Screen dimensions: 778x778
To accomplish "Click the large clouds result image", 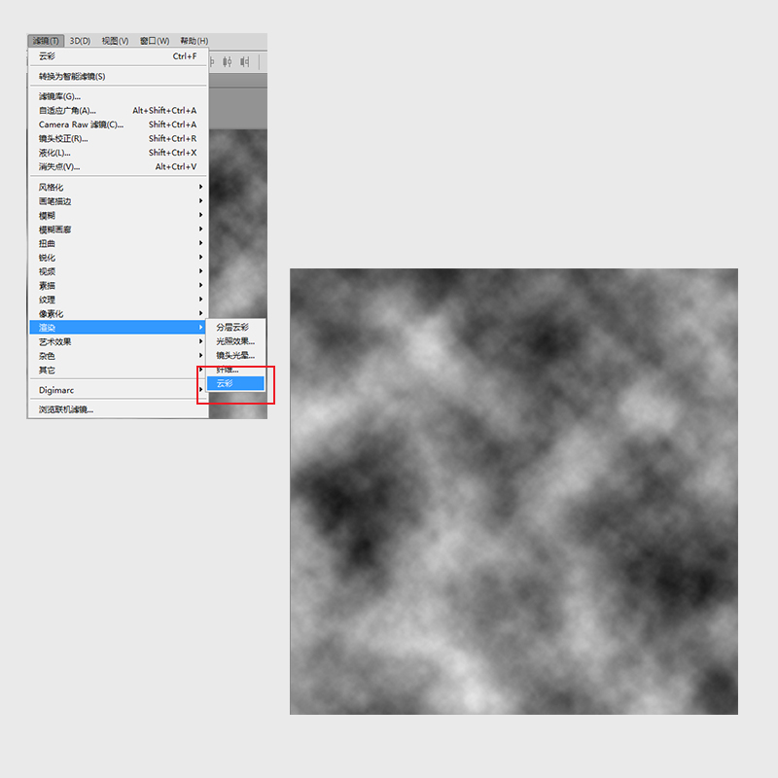I will coord(513,491).
